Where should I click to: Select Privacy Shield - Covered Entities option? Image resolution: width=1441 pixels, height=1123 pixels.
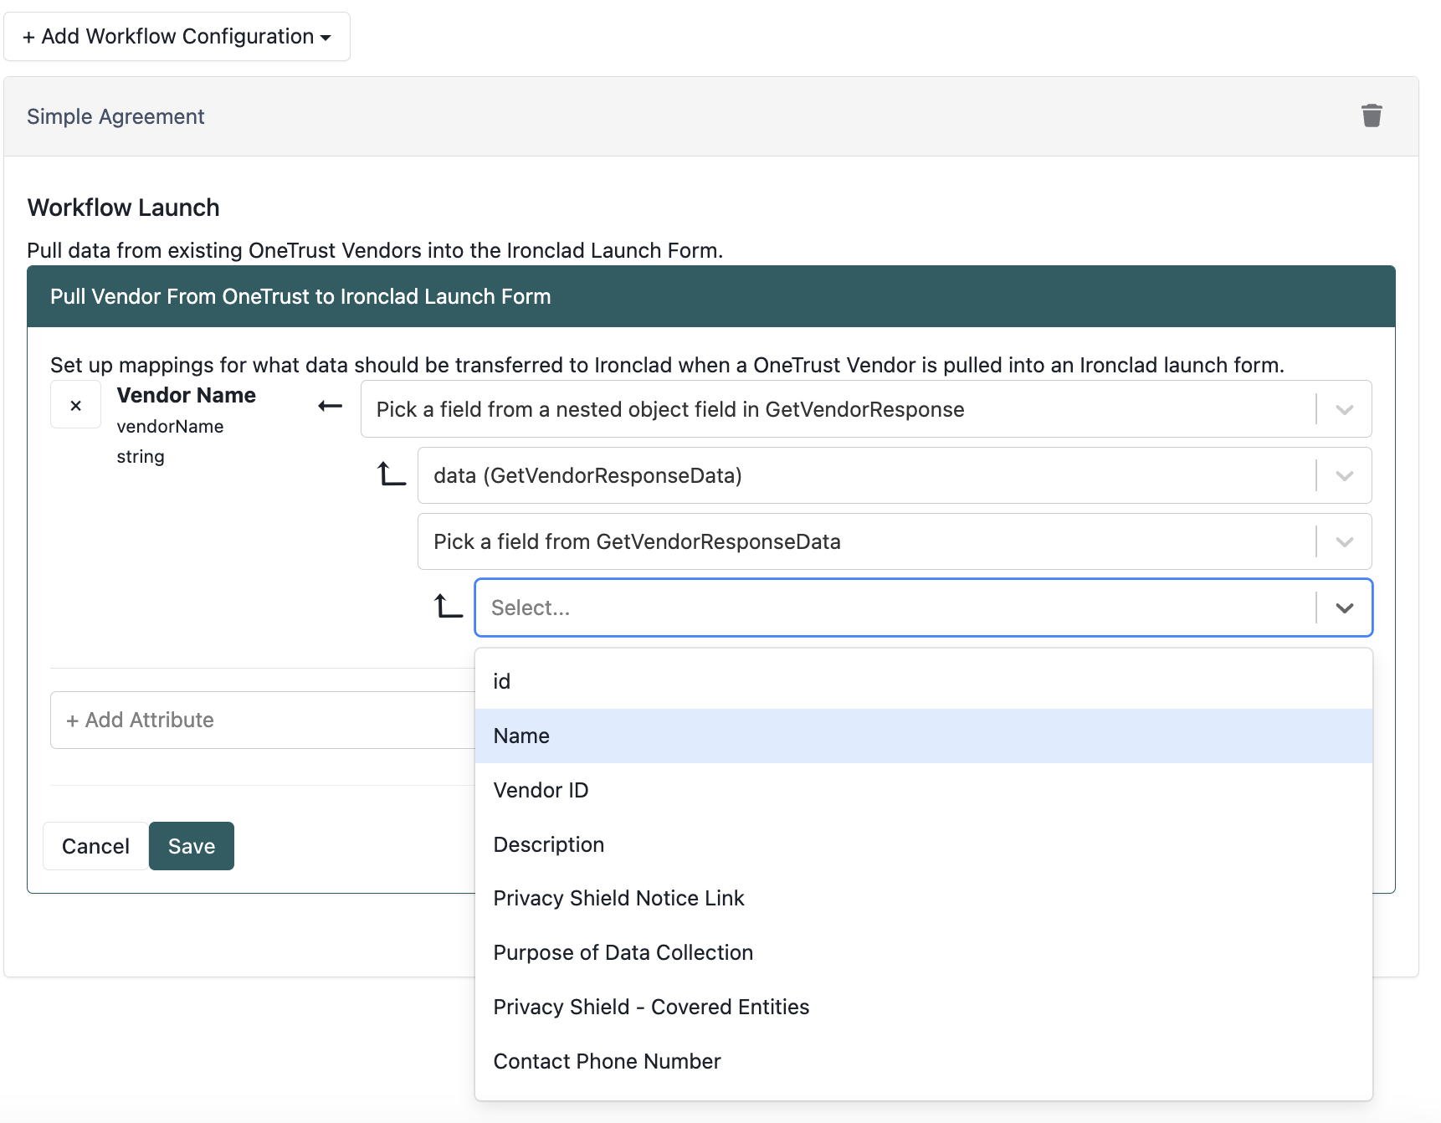tap(923, 1007)
